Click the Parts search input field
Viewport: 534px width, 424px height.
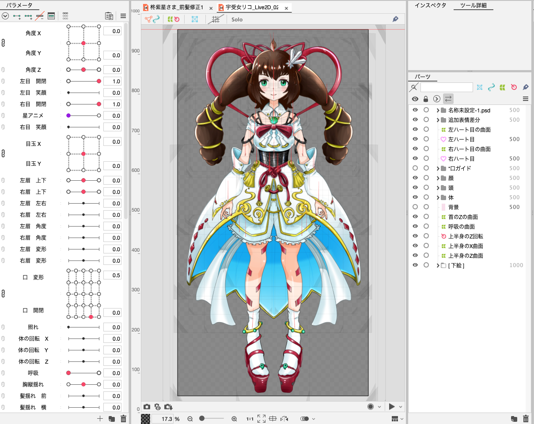click(447, 87)
